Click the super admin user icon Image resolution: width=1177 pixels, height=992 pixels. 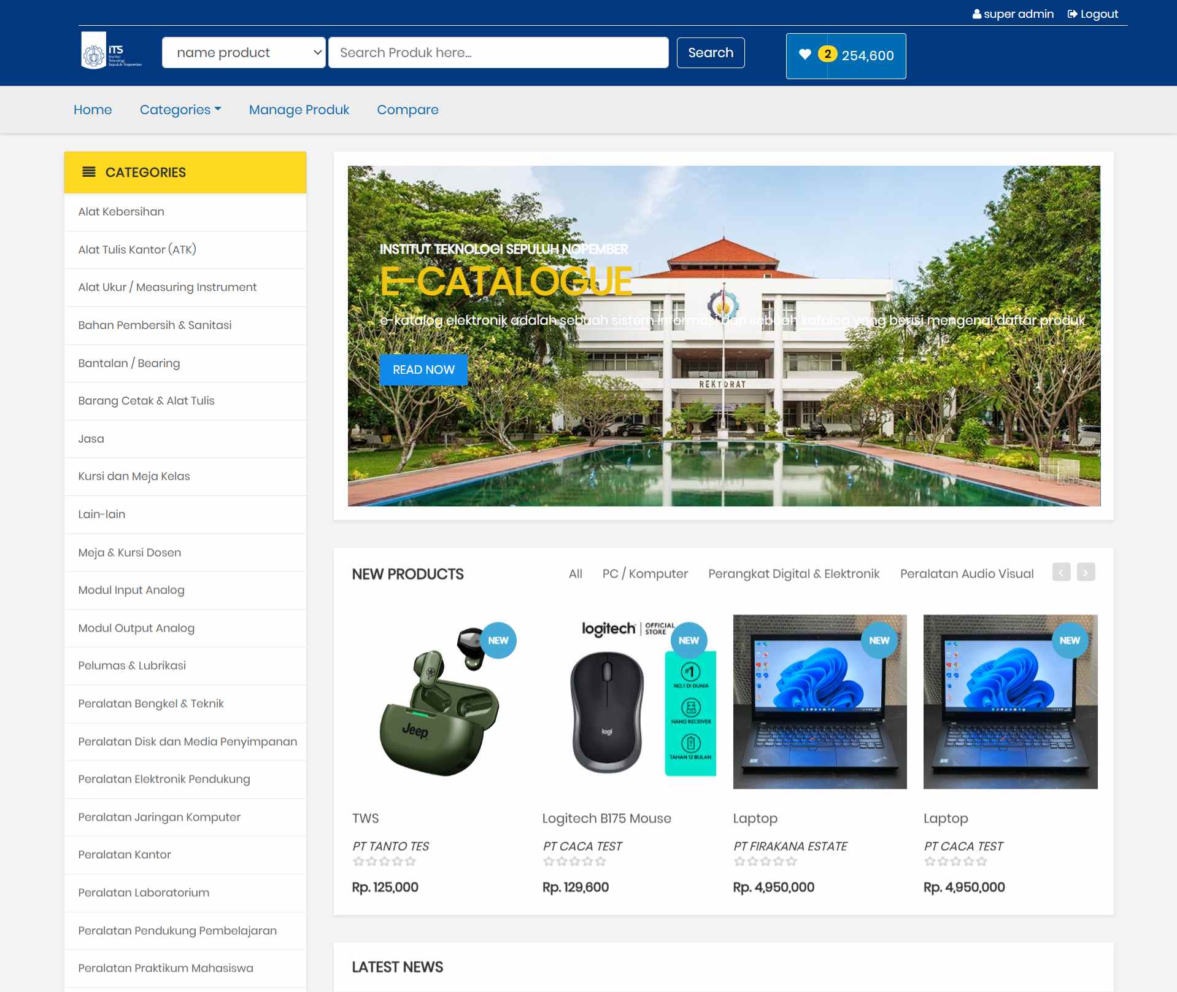[x=976, y=14]
